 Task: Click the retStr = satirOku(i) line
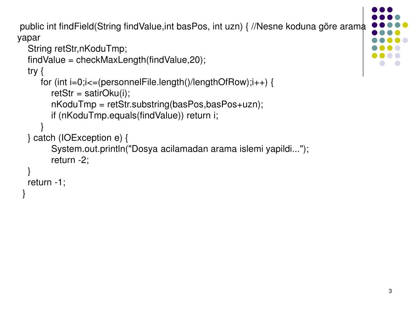(91, 93)
